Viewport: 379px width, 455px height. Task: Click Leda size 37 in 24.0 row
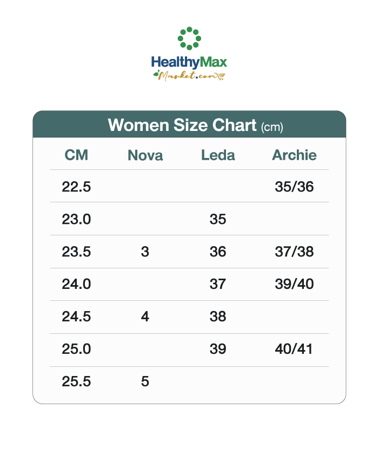point(218,284)
